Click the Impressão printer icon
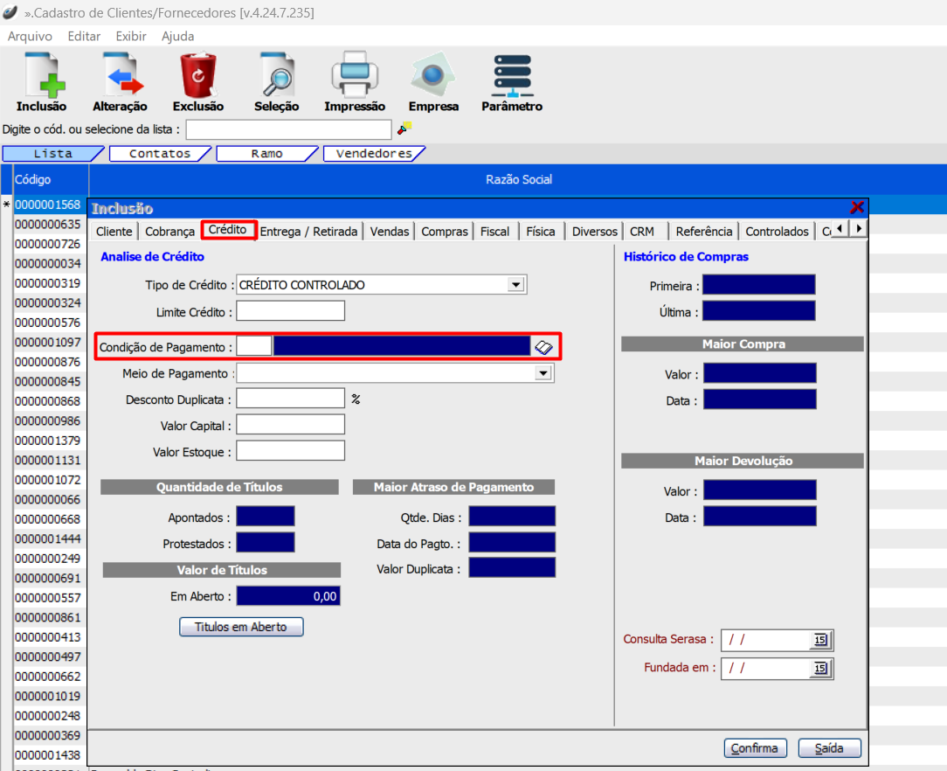This screenshot has width=947, height=771. coord(354,76)
